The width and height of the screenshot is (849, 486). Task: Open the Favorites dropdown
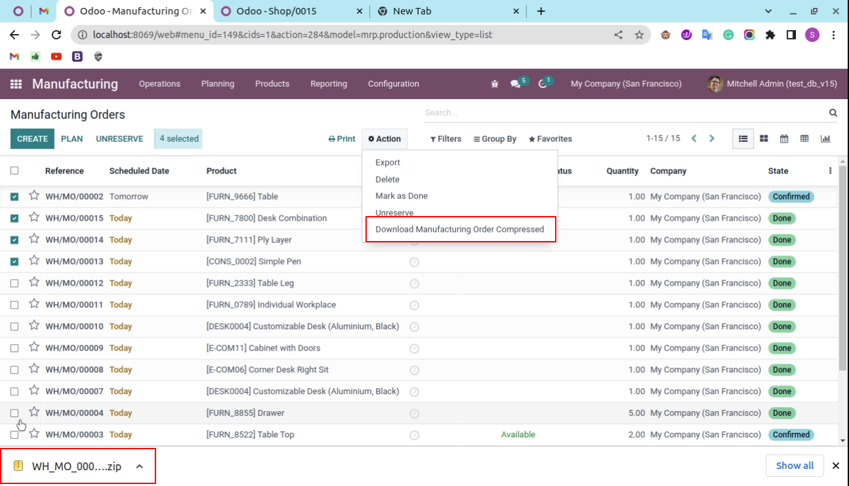tap(550, 139)
